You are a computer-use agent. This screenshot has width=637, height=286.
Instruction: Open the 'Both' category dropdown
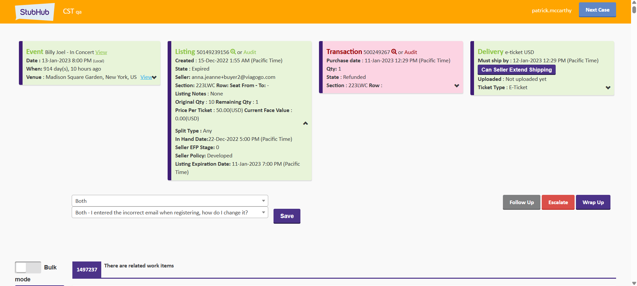click(170, 201)
